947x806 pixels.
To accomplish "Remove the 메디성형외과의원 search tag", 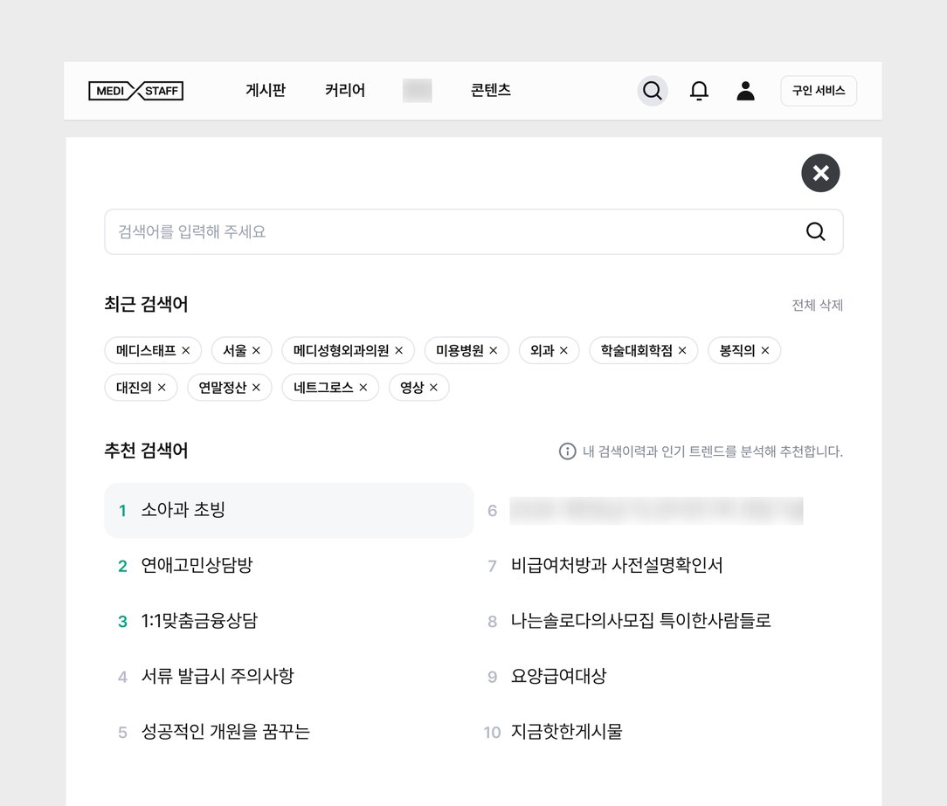I will tap(398, 351).
